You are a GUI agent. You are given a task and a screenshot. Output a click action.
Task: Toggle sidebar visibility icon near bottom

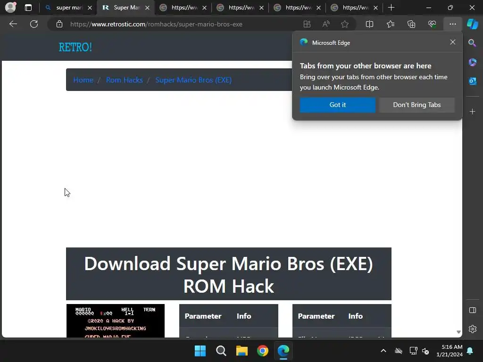(472, 310)
